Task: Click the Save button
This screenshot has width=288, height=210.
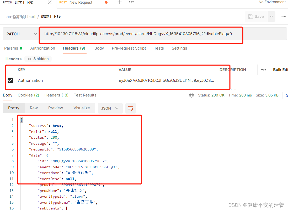Action: click(256, 17)
